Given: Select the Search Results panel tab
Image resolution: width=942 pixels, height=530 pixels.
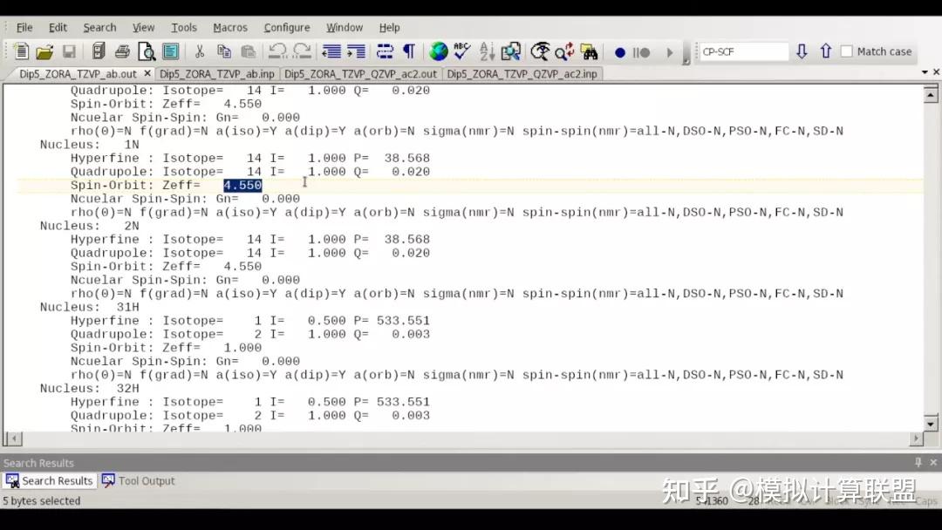Looking at the screenshot, I should pos(49,481).
